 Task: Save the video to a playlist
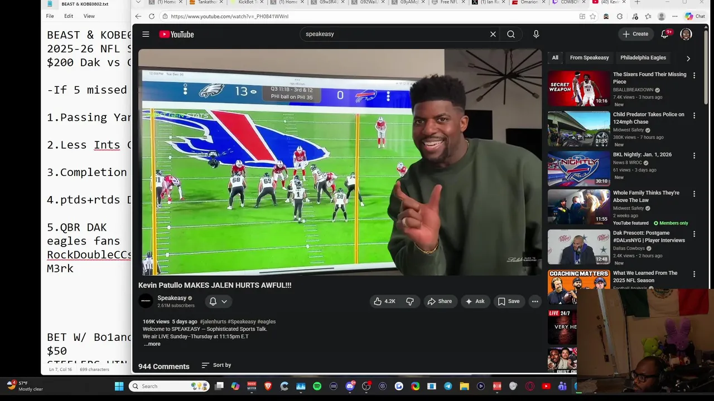point(509,301)
